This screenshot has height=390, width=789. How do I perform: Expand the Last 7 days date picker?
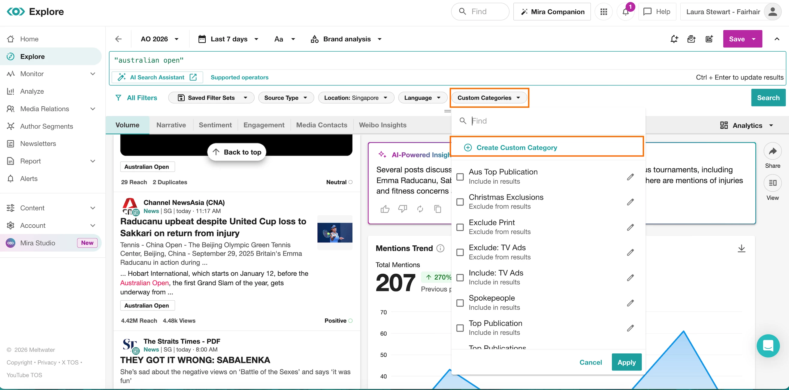click(x=228, y=39)
